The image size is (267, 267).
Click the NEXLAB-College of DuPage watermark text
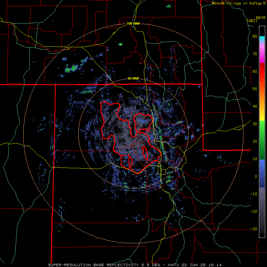tap(237, 3)
